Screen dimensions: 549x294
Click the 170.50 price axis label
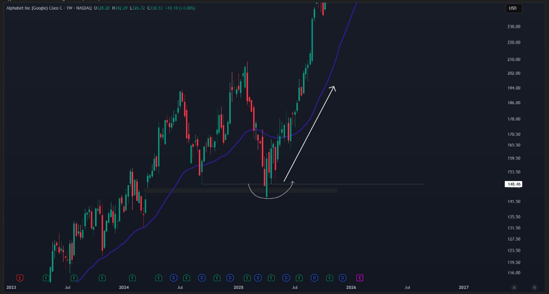click(x=513, y=134)
